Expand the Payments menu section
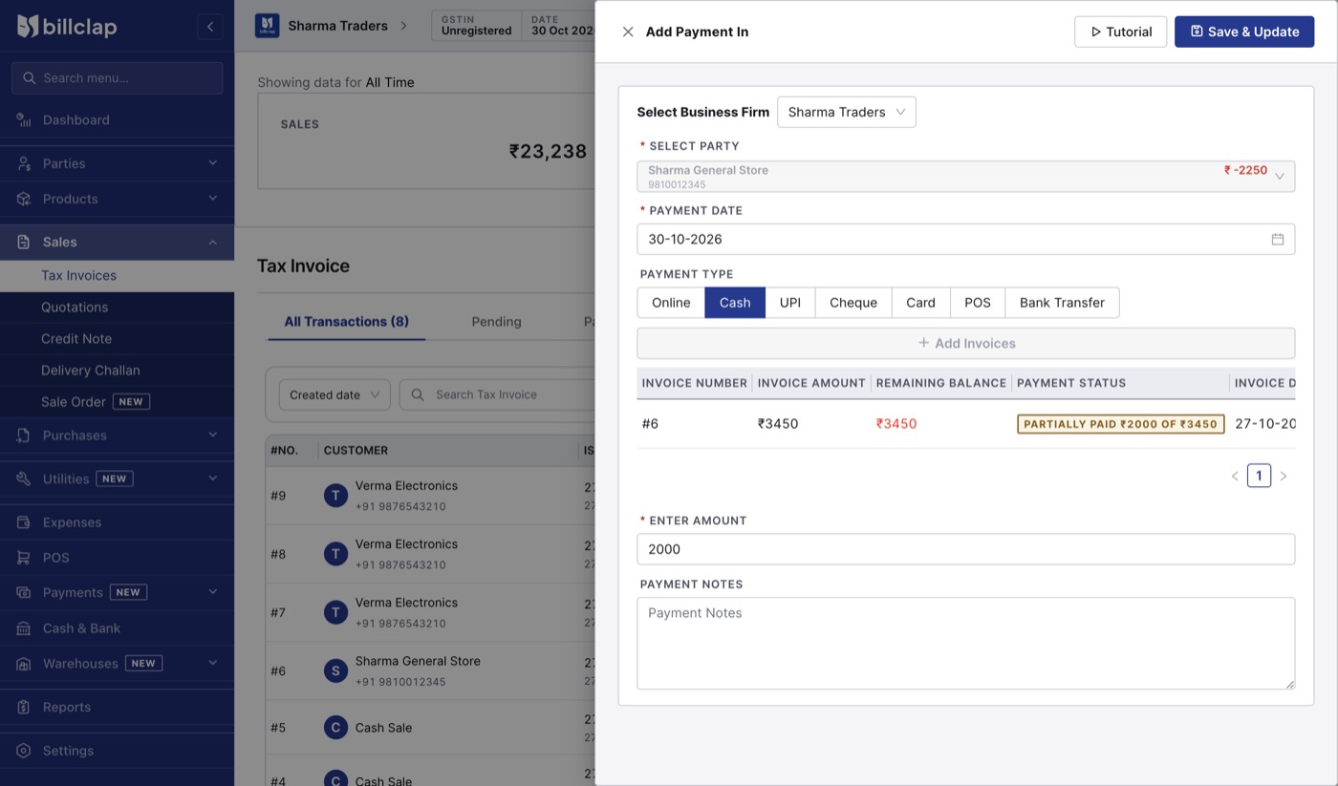Image resolution: width=1338 pixels, height=786 pixels. click(x=212, y=592)
